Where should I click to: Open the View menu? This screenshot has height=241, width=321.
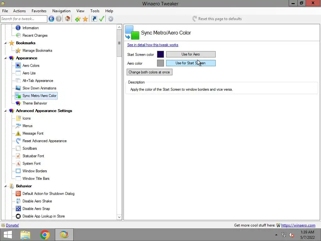(x=80, y=11)
